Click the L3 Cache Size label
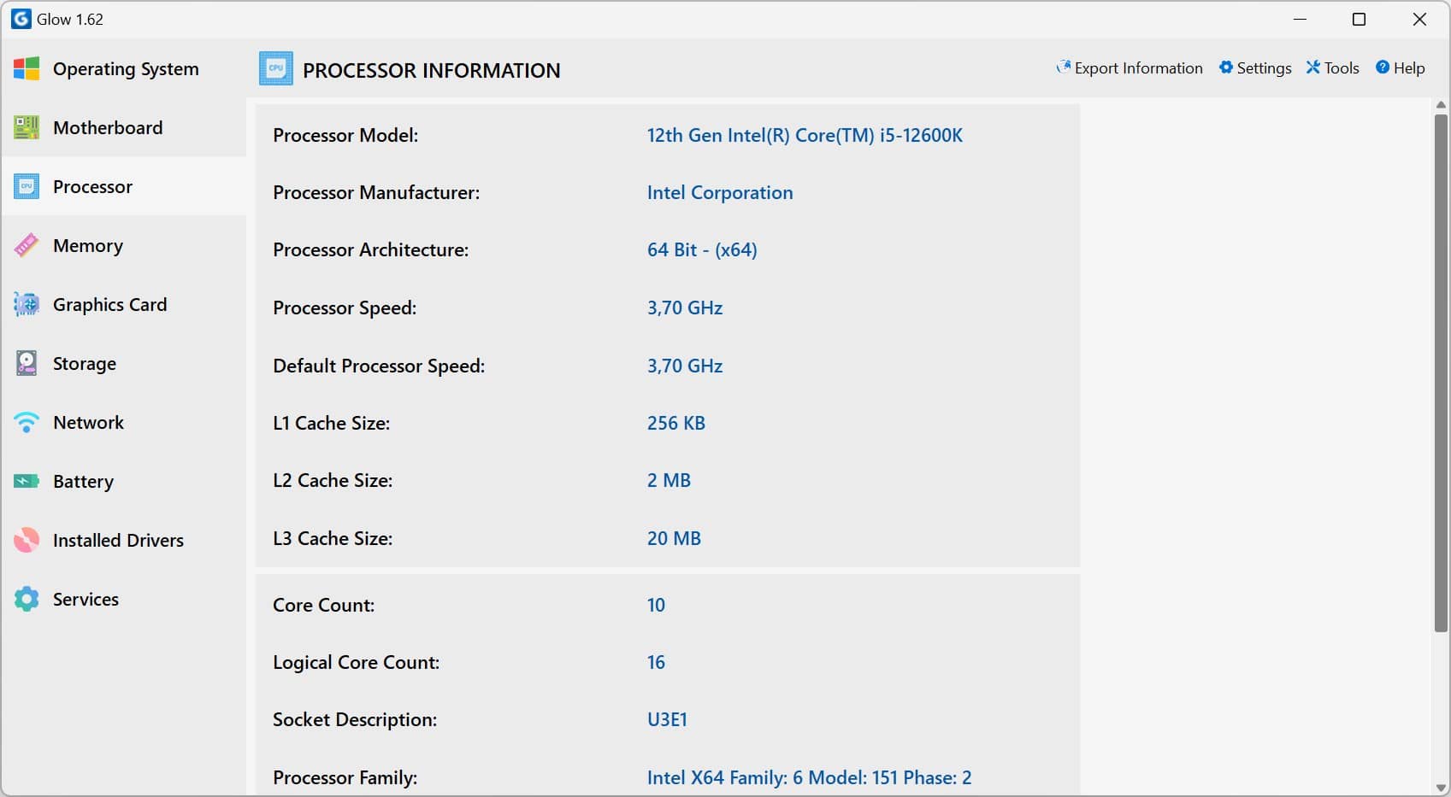The width and height of the screenshot is (1451, 797). (x=333, y=538)
